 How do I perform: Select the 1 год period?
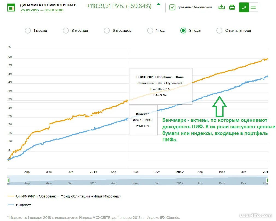[150, 30]
